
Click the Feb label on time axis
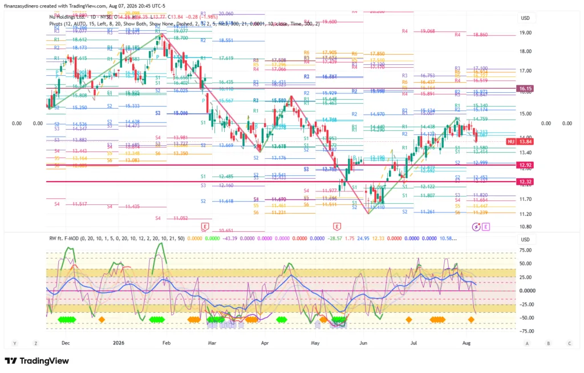pos(167,343)
